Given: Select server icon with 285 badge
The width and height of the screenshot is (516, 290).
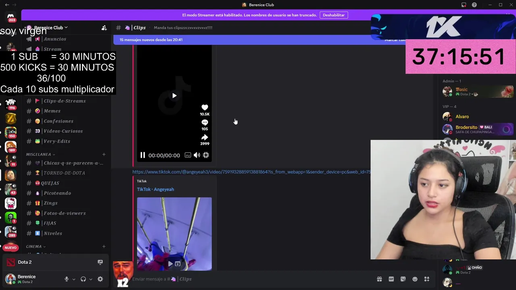Looking at the screenshot, I should click(x=10, y=232).
